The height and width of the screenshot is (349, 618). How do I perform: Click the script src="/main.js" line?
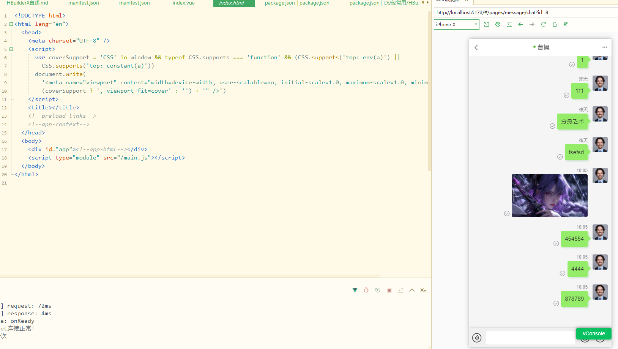pos(106,158)
